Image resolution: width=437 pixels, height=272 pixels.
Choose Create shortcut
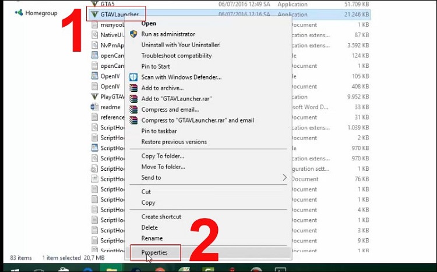(161, 217)
